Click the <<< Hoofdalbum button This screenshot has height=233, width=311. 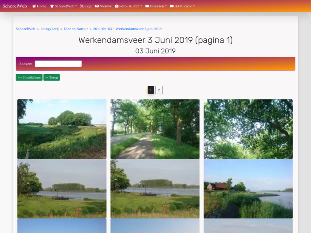(29, 77)
